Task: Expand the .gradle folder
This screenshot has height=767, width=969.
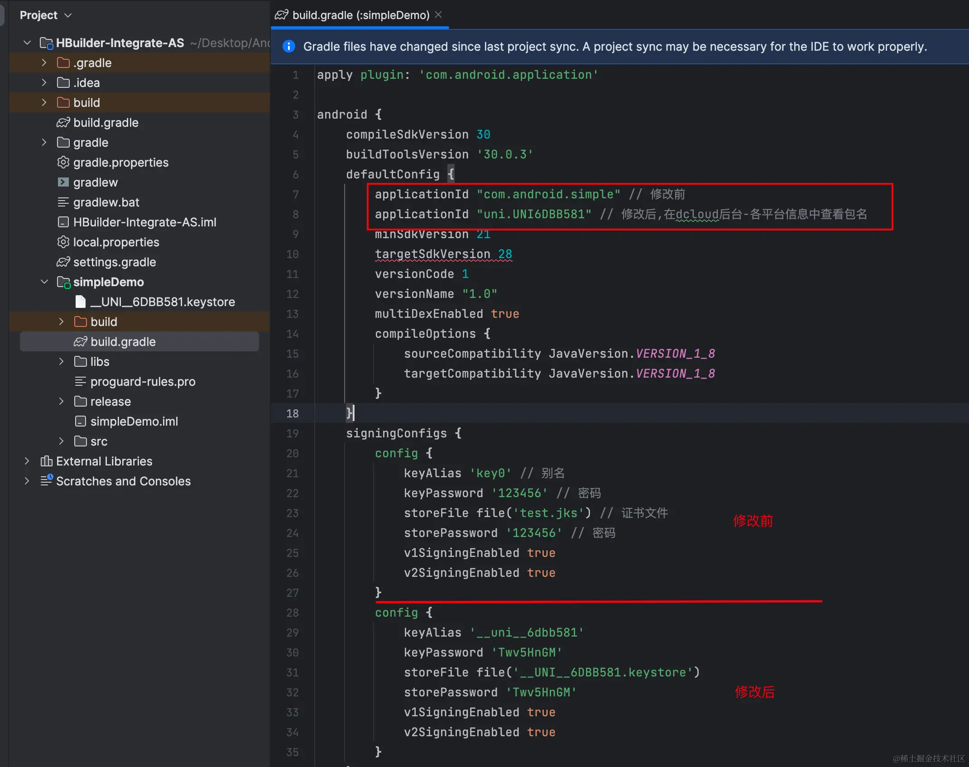Action: (44, 63)
